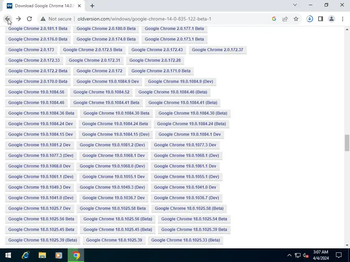Image resolution: width=350 pixels, height=262 pixels.
Task: Open Chrome three-dot menu
Action: [342, 19]
